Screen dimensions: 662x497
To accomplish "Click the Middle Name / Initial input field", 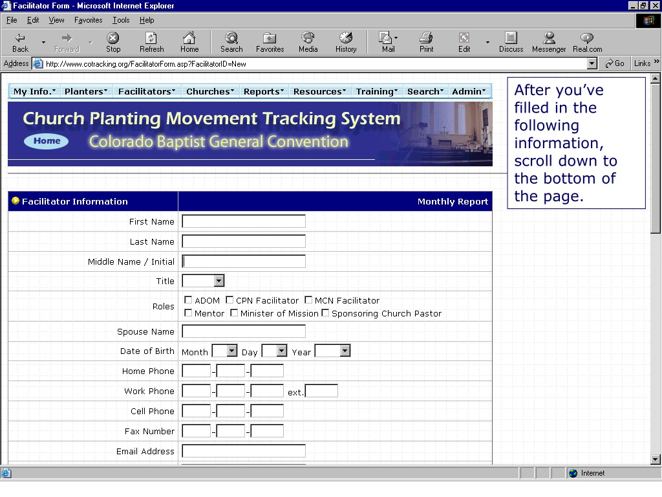I will [244, 261].
